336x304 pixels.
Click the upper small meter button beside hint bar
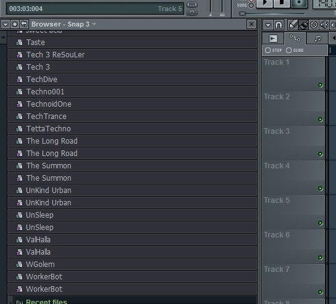point(192,5)
